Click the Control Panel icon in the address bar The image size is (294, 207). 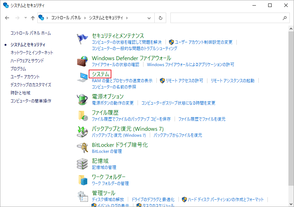pos(41,17)
